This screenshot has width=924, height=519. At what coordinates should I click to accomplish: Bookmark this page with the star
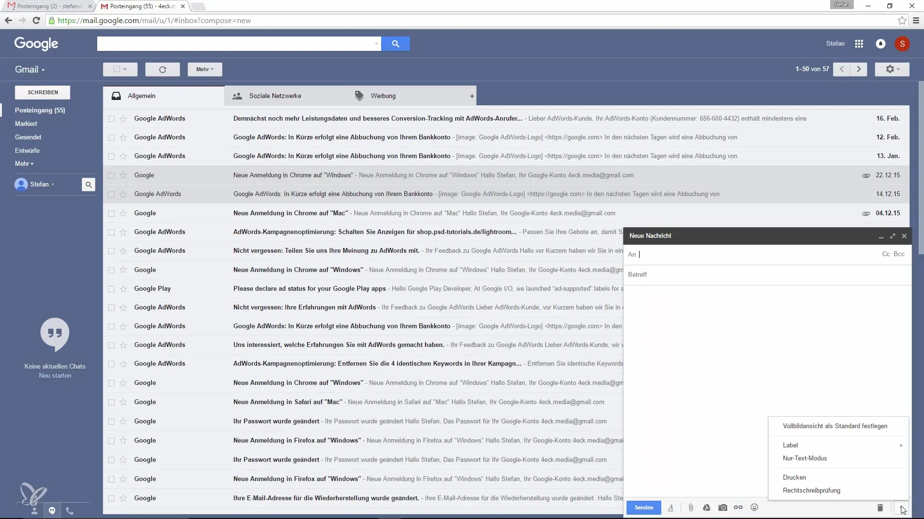pos(902,21)
